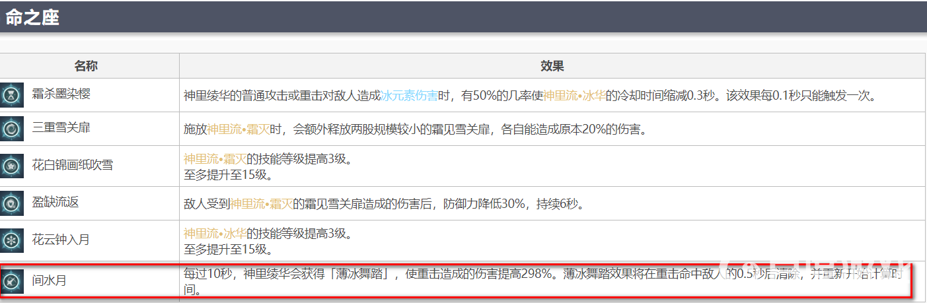The image size is (927, 303).
Task: Open the 神里流•冰华 link in 霜杀墨染樱 row
Action: click(x=574, y=96)
